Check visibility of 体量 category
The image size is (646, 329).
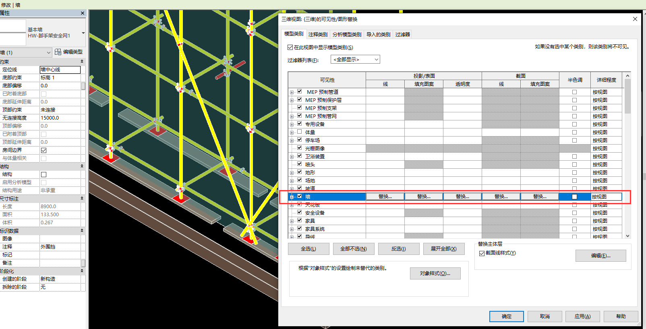tap(299, 132)
